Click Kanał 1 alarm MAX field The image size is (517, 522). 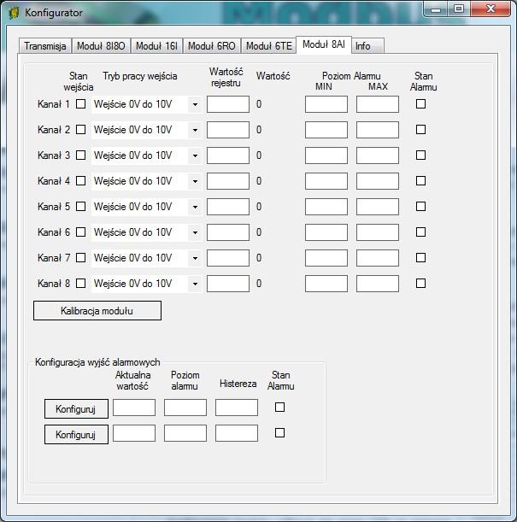378,104
